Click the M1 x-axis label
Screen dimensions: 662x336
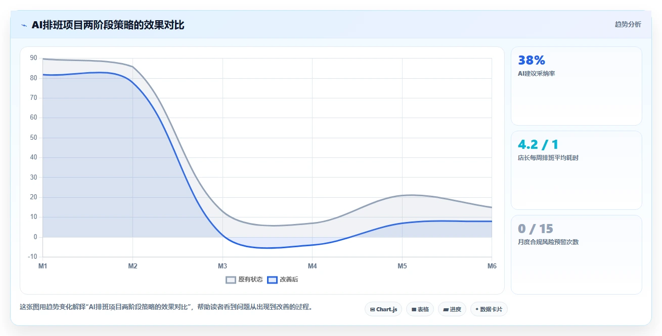(43, 266)
